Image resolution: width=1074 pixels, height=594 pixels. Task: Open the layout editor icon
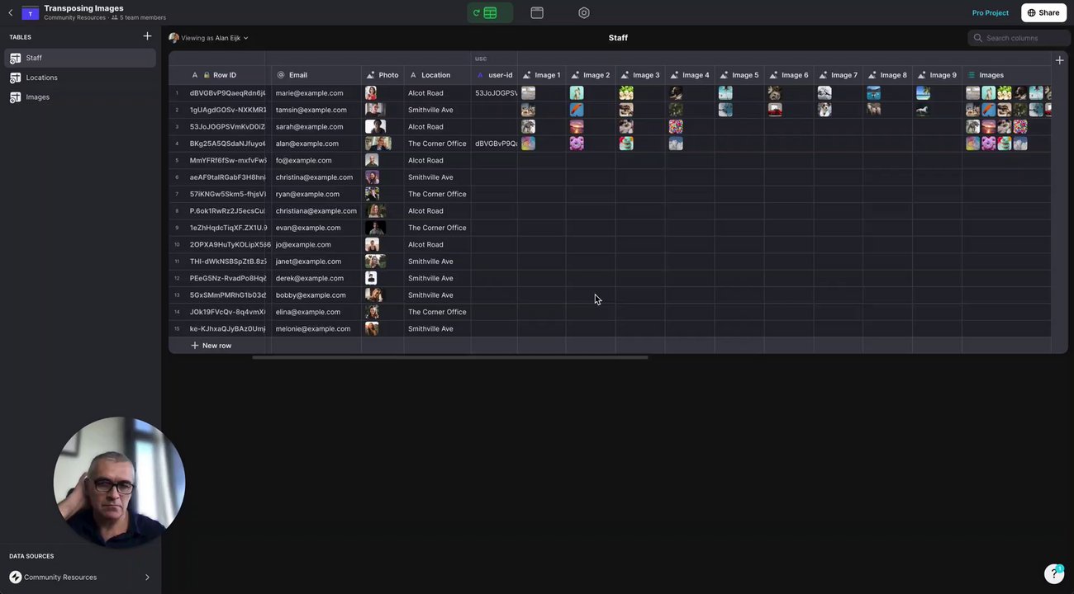point(537,12)
